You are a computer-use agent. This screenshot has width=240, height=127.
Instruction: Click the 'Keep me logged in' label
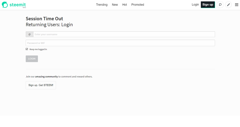38,49
